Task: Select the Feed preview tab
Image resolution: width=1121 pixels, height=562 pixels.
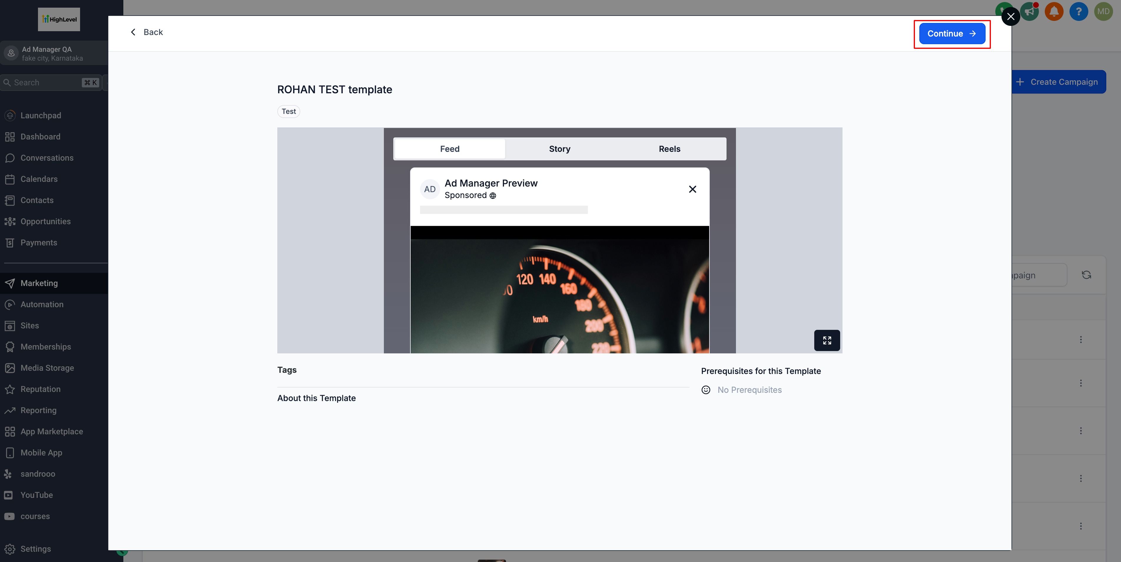Action: click(x=450, y=149)
